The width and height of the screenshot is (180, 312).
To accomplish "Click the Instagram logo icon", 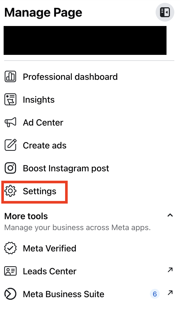I will point(10,168).
